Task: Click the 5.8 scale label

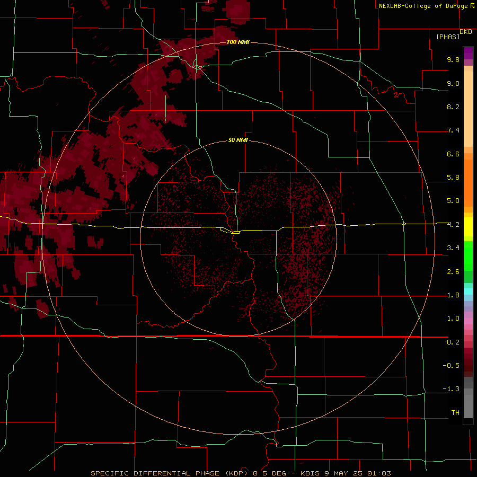Action: tap(453, 178)
